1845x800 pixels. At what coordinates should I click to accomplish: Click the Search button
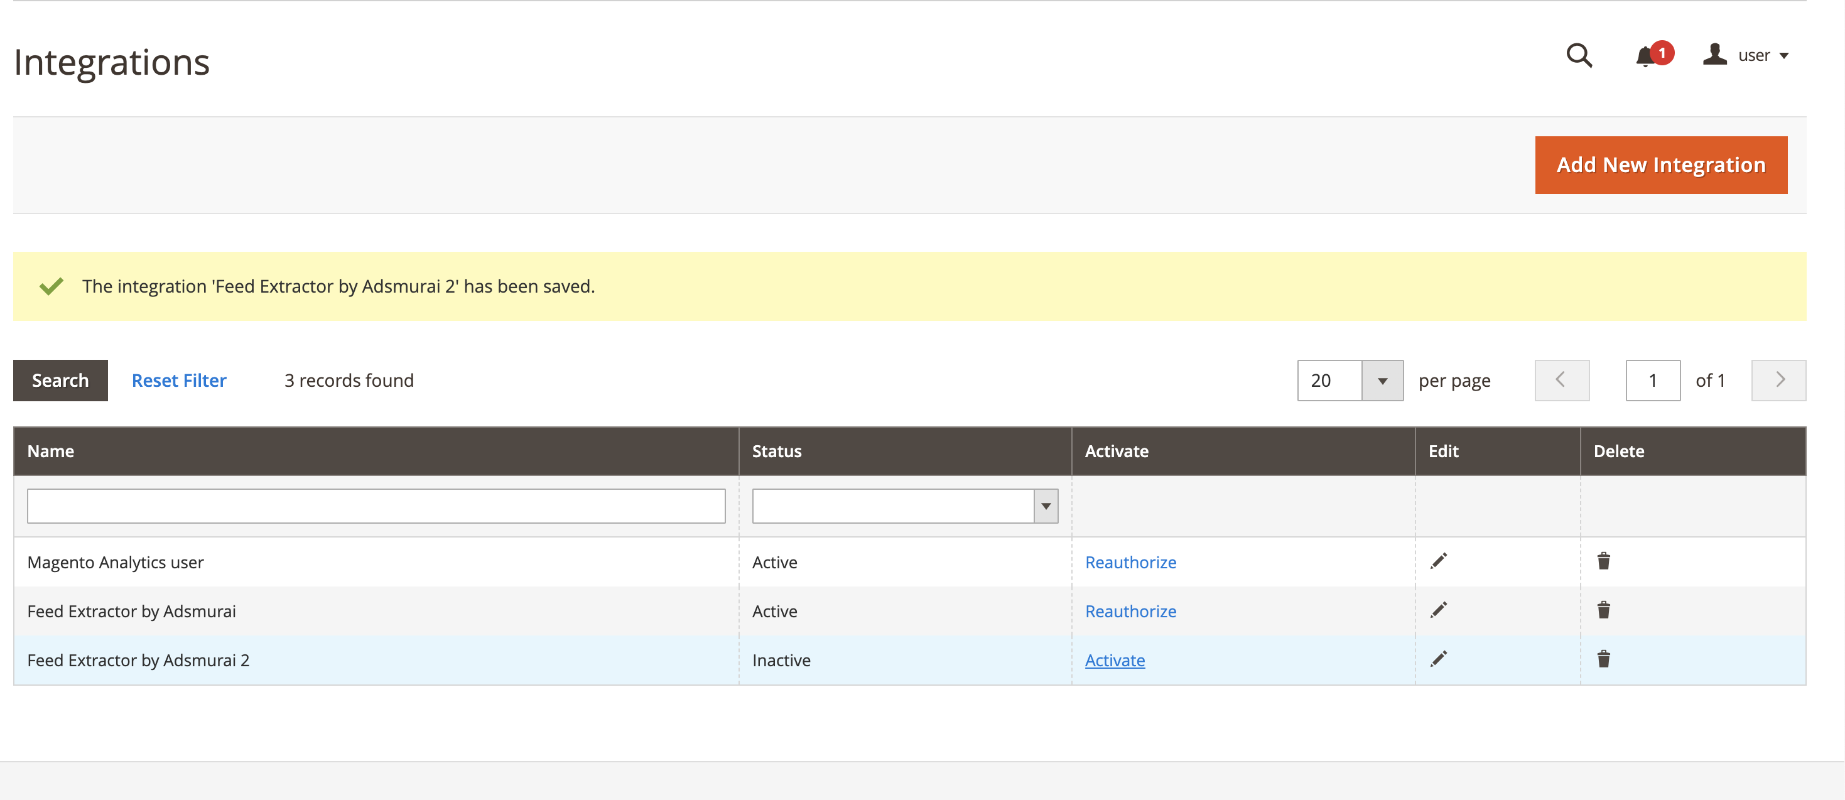[x=60, y=381]
